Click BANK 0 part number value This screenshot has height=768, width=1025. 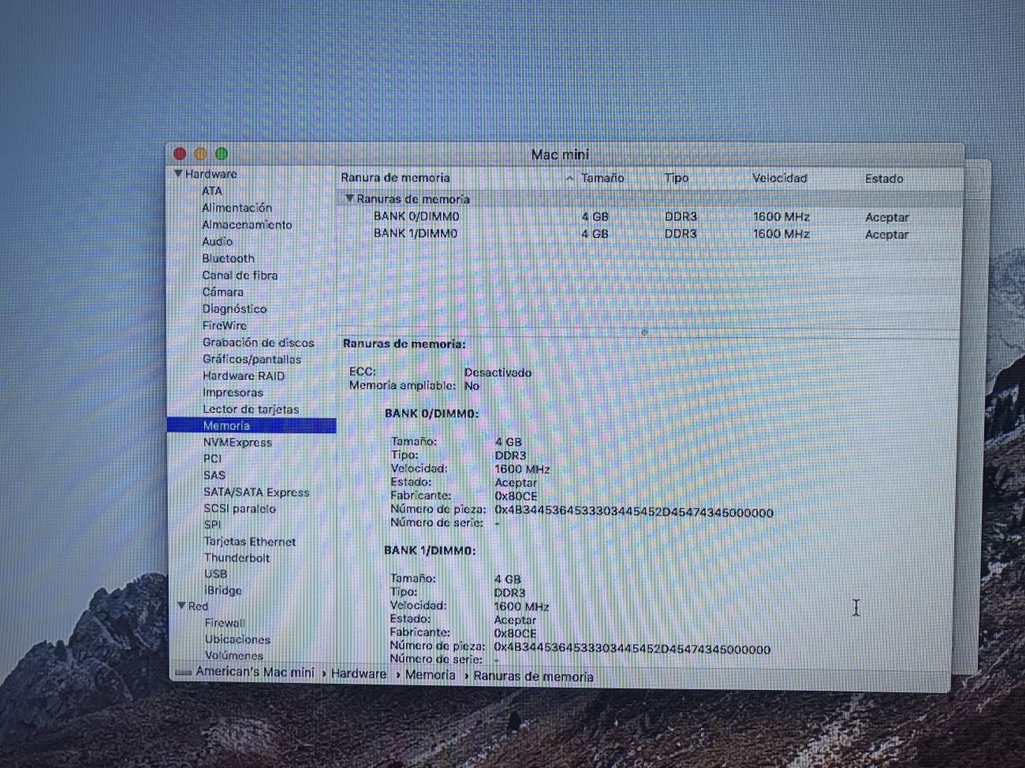point(634,513)
